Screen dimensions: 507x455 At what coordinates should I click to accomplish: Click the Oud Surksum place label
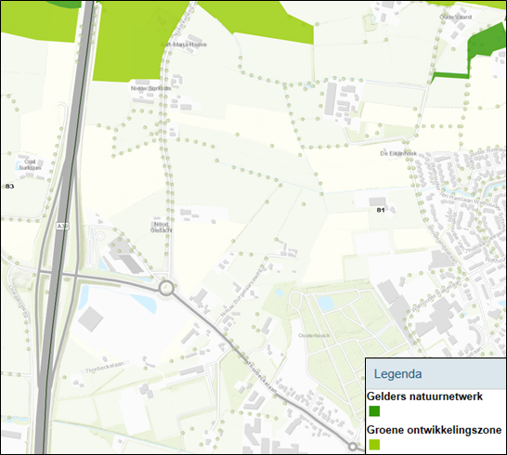(x=30, y=164)
